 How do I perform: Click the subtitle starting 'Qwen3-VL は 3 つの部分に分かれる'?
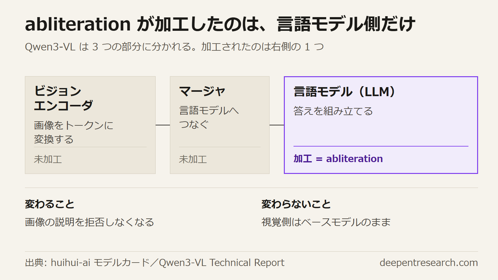click(x=174, y=47)
